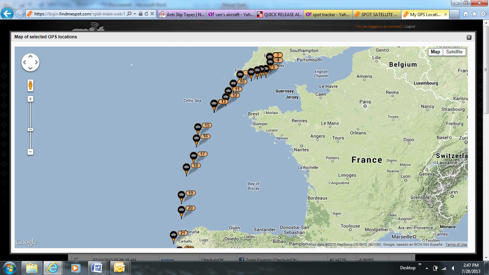Select GPS marker labeled 19
This screenshot has width=489, height=275.
pos(181,196)
